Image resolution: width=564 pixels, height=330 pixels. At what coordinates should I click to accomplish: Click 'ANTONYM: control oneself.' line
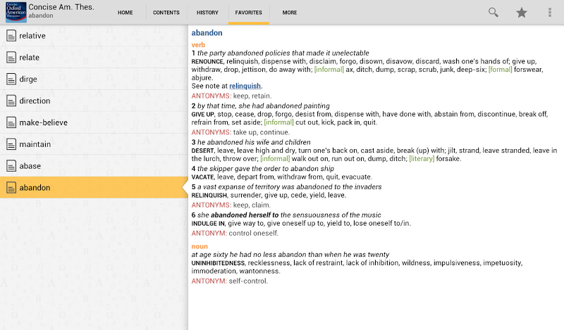click(235, 233)
